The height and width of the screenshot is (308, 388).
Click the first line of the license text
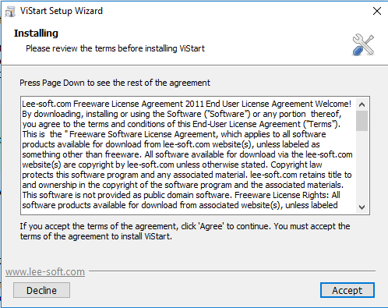pyautogui.click(x=186, y=104)
